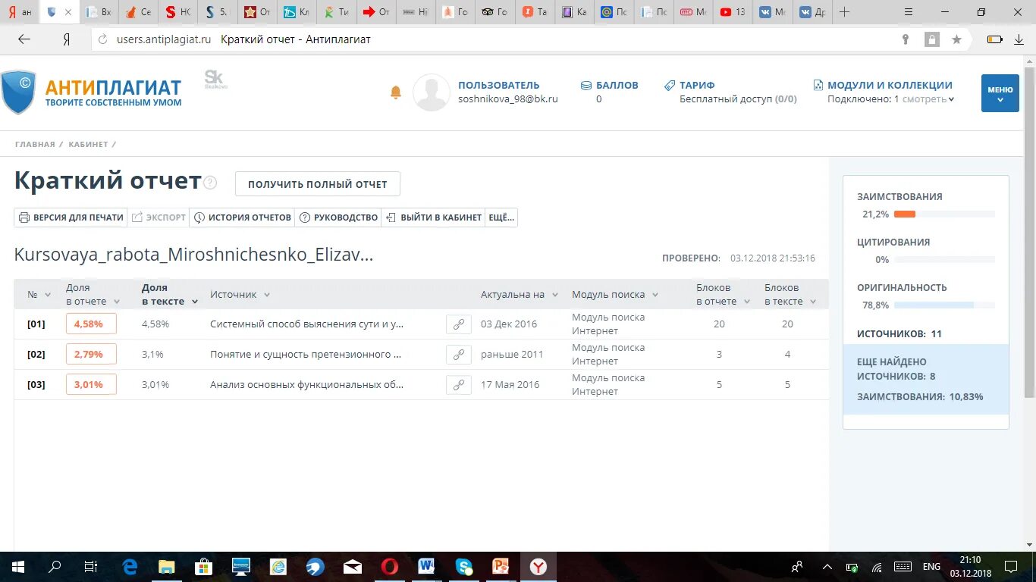Sort by Модуль поиска column
Screen dimensions: 1036x582
tap(655, 295)
